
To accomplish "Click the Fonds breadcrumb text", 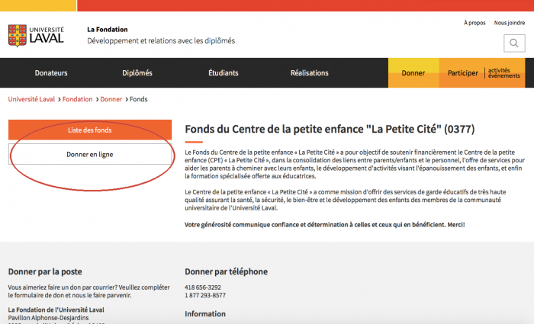I will click(x=139, y=99).
